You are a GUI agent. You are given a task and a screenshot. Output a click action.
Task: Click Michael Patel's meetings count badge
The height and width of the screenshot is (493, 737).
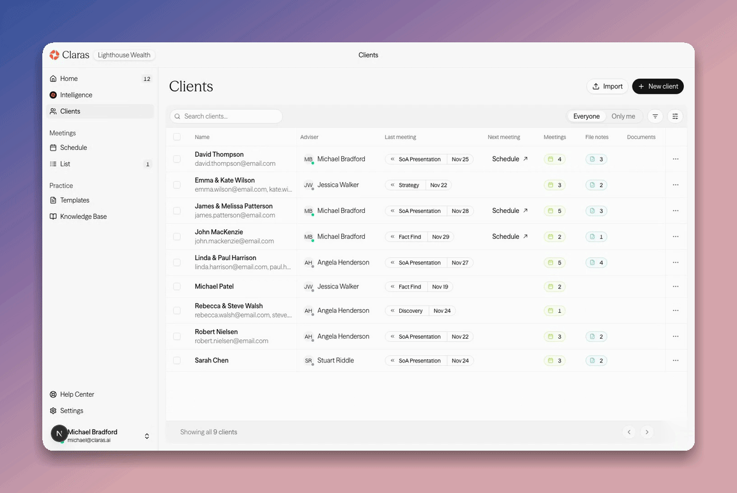(x=555, y=287)
